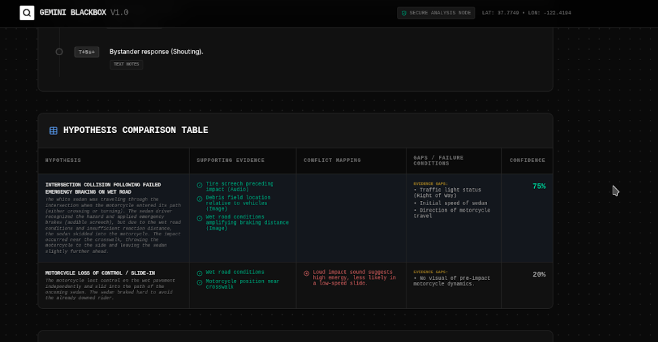Click the Loud impact sound conflict text
Viewport: 658px width, 342px height.
354,277
